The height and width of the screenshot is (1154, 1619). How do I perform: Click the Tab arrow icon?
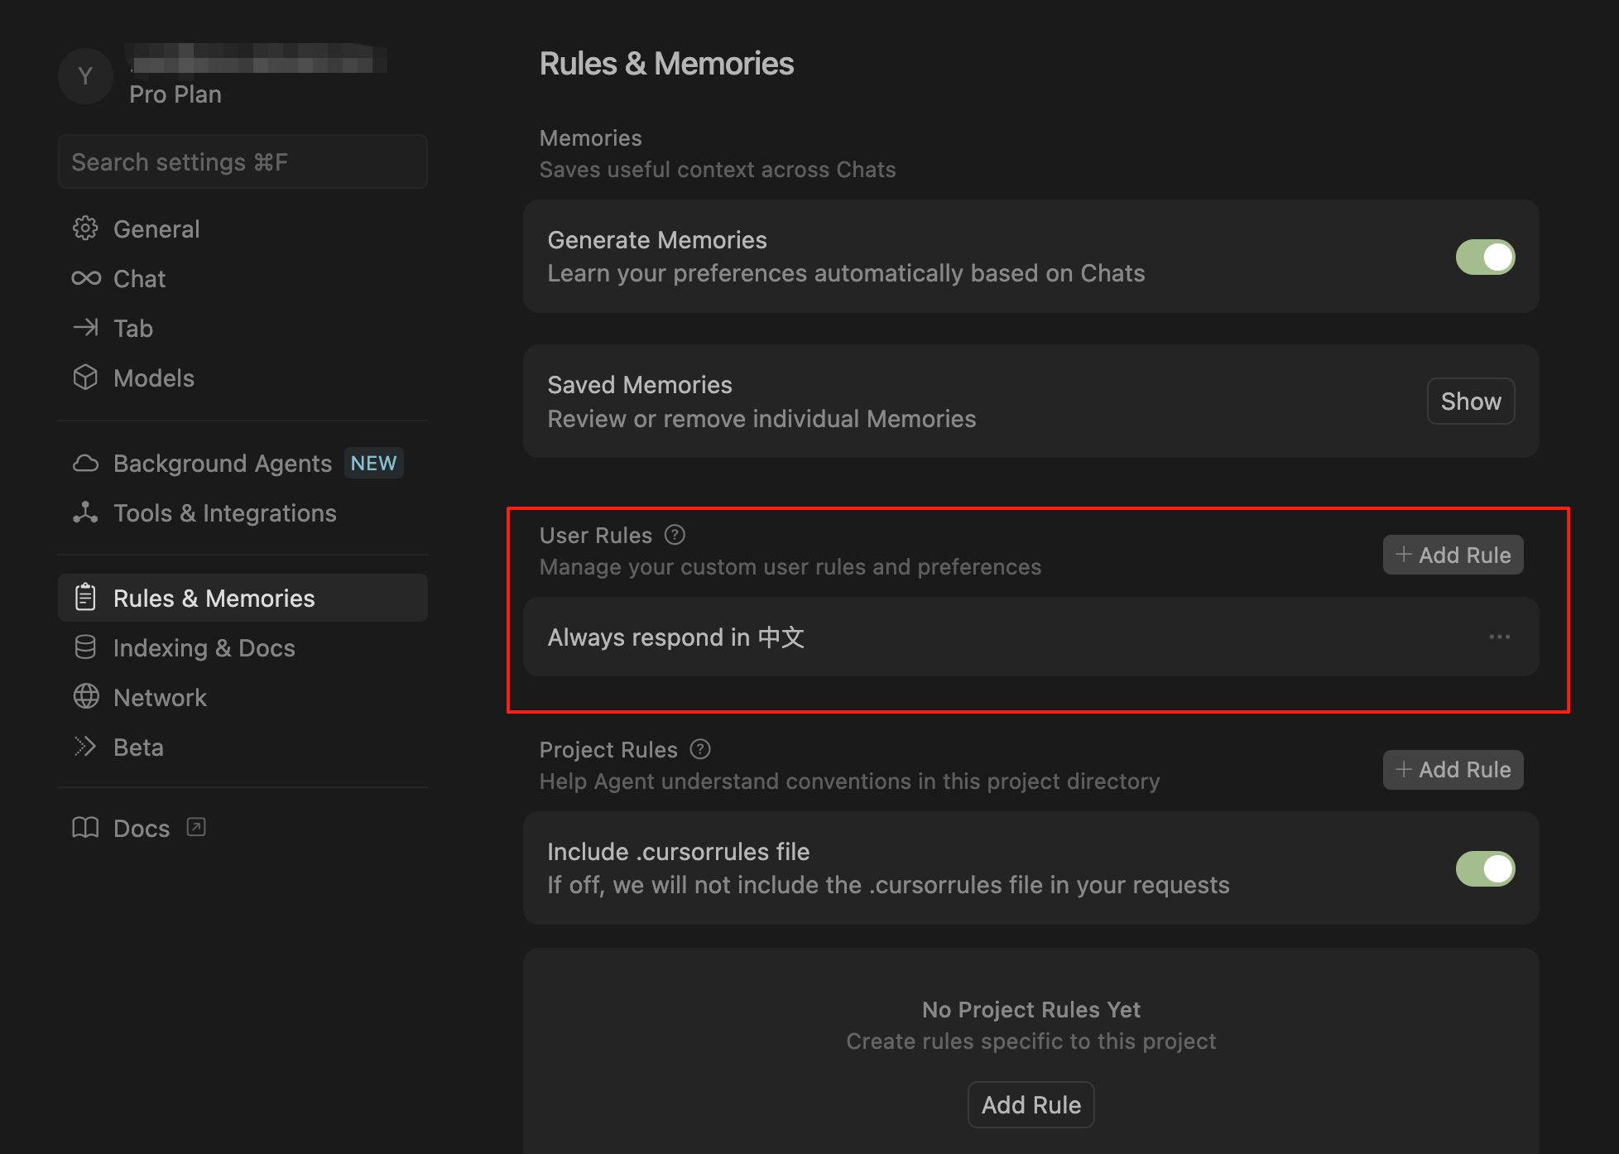click(85, 328)
